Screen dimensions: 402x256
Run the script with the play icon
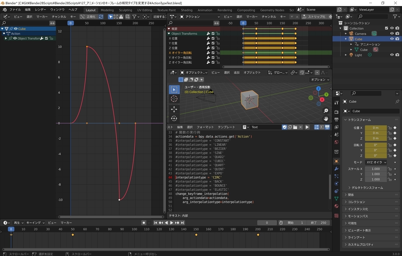[x=307, y=127]
